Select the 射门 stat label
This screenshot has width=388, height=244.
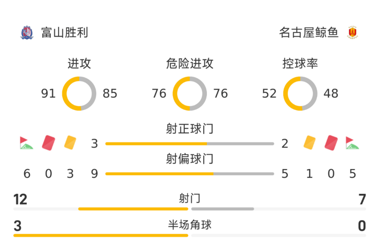click(190, 199)
